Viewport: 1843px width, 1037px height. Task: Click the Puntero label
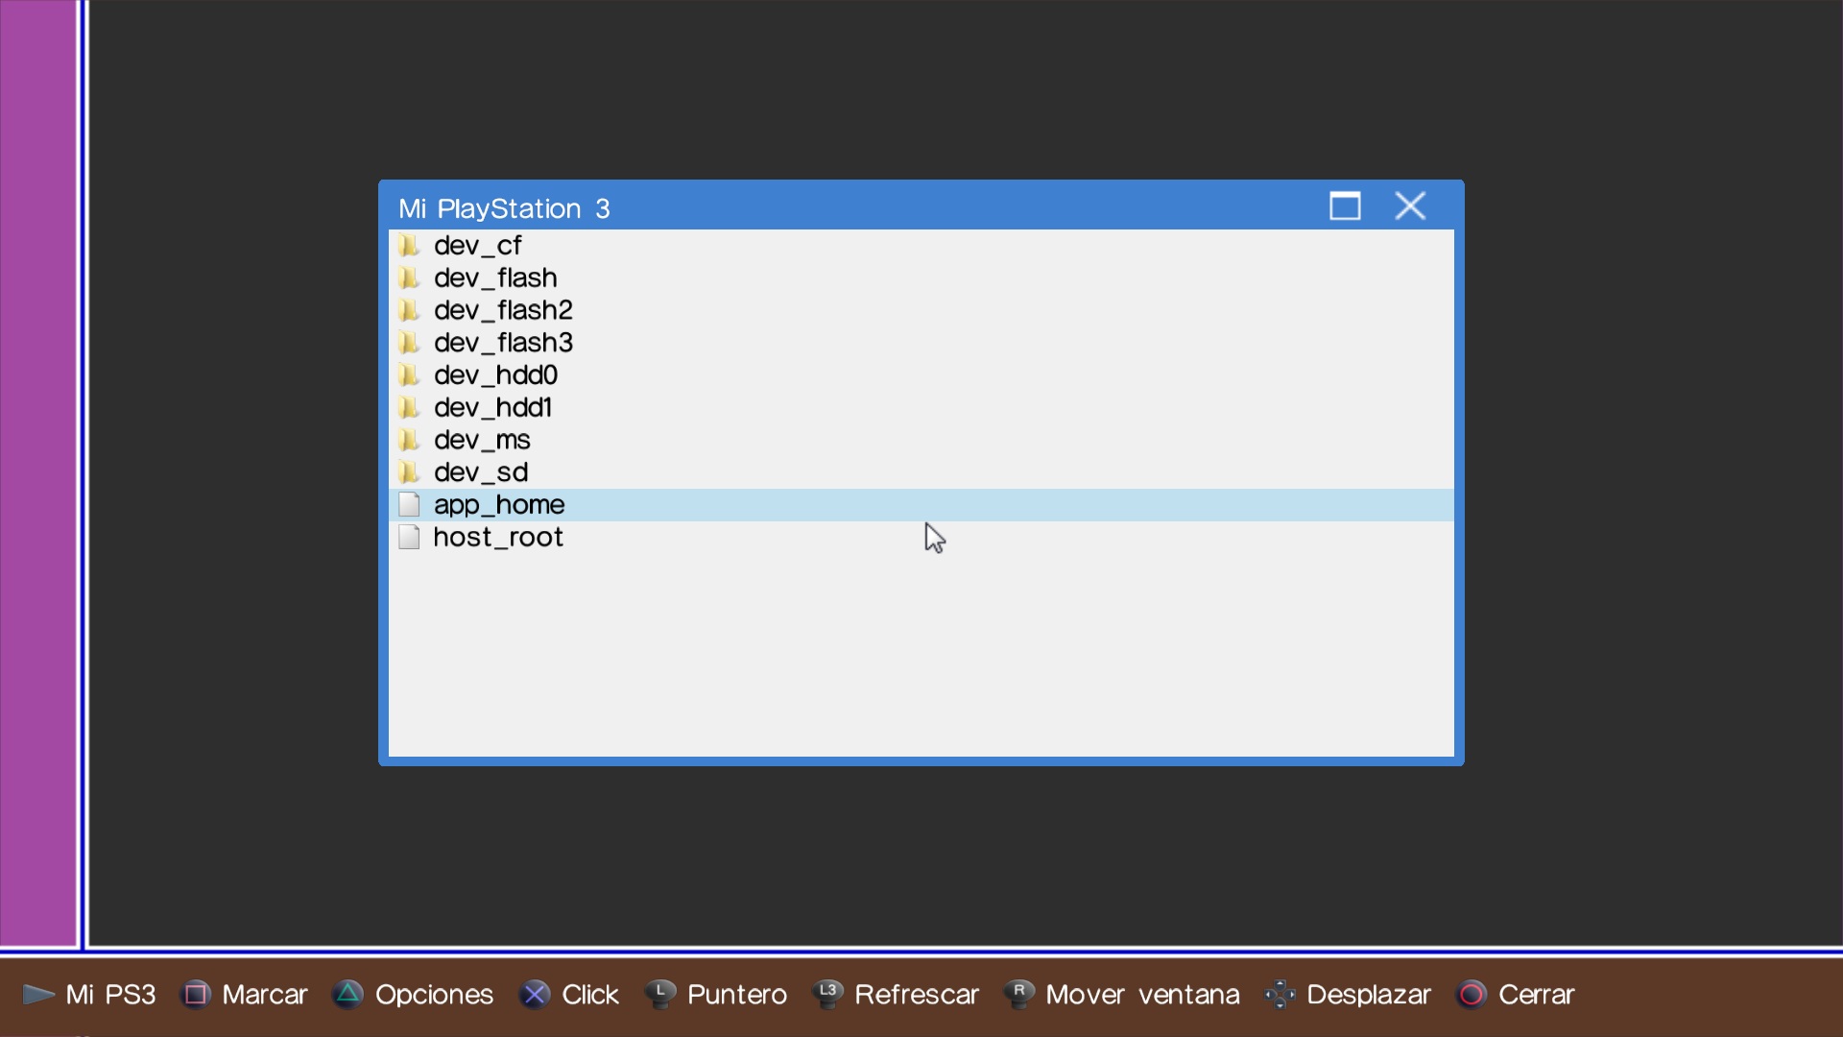[736, 995]
